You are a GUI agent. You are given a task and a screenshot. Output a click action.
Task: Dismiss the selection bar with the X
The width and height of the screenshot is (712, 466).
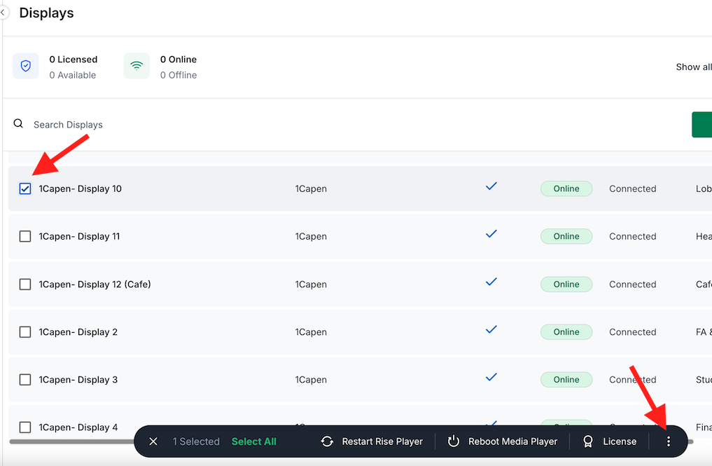pyautogui.click(x=153, y=441)
